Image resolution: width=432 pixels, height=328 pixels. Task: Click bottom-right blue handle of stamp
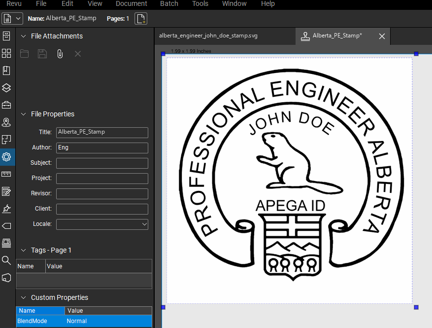416,307
